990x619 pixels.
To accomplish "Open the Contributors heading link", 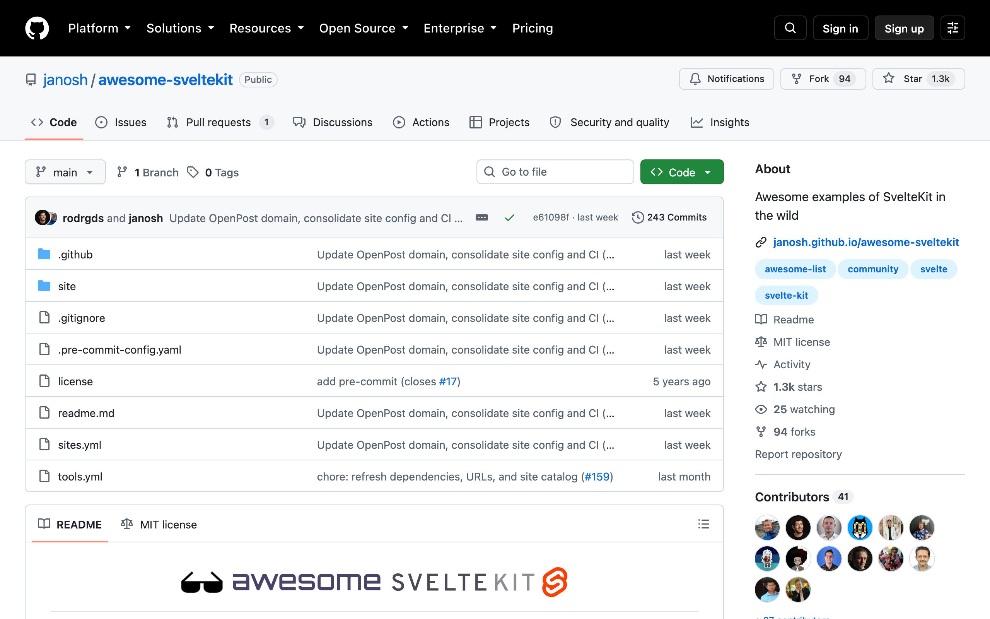I will point(804,497).
